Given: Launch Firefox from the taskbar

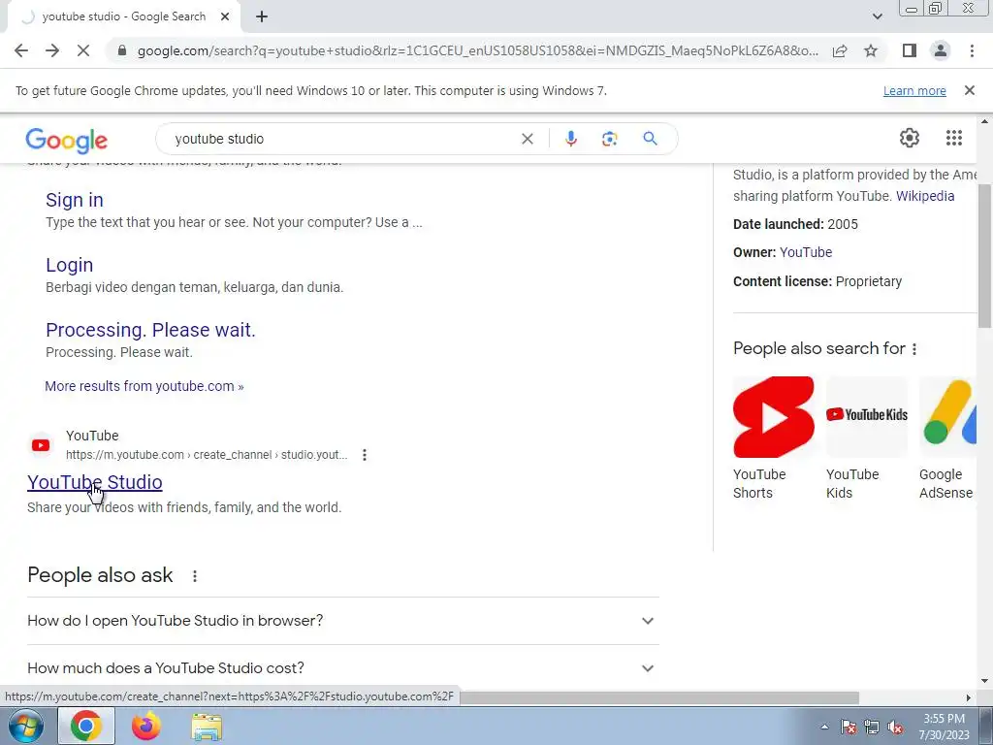Looking at the screenshot, I should pos(146,726).
